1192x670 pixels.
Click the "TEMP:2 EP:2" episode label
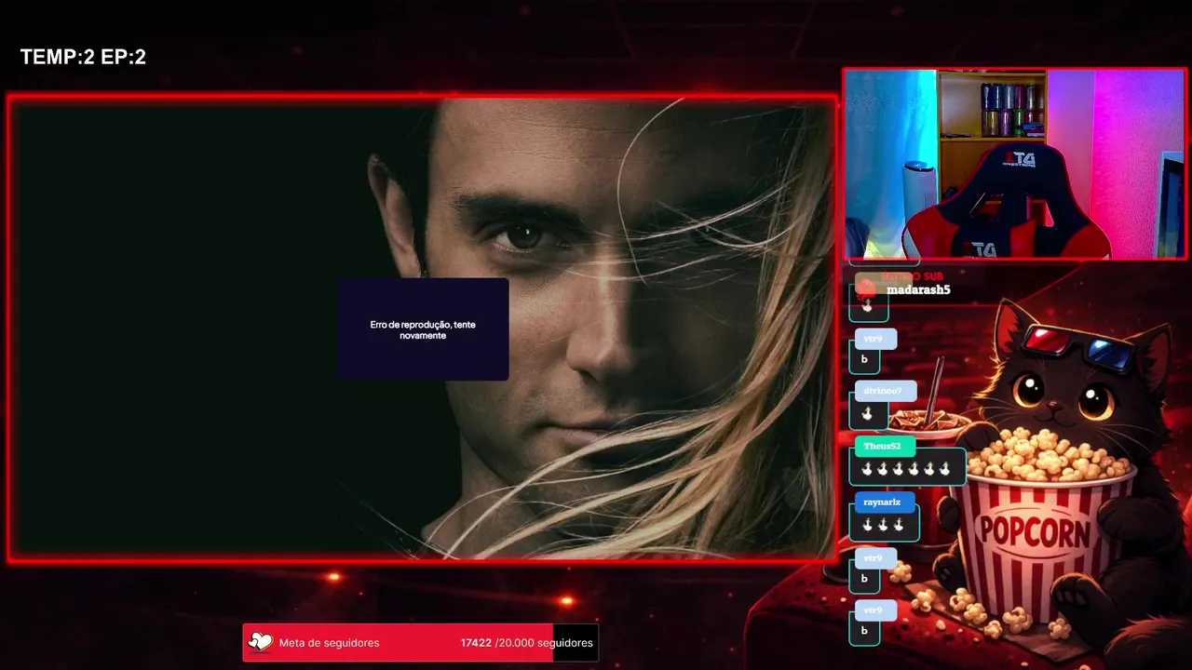point(83,58)
